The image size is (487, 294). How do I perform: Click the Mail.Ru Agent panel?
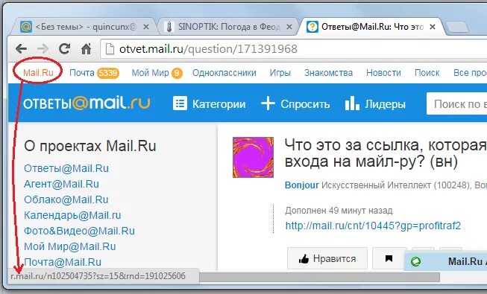[x=446, y=261]
